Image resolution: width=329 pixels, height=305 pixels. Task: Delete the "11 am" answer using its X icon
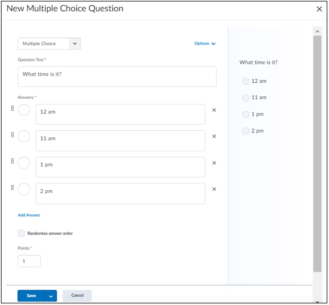tap(214, 136)
